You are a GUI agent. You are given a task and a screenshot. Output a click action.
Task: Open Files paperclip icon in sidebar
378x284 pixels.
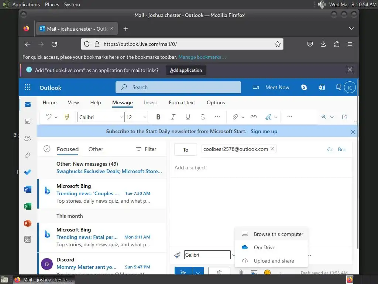pyautogui.click(x=28, y=155)
